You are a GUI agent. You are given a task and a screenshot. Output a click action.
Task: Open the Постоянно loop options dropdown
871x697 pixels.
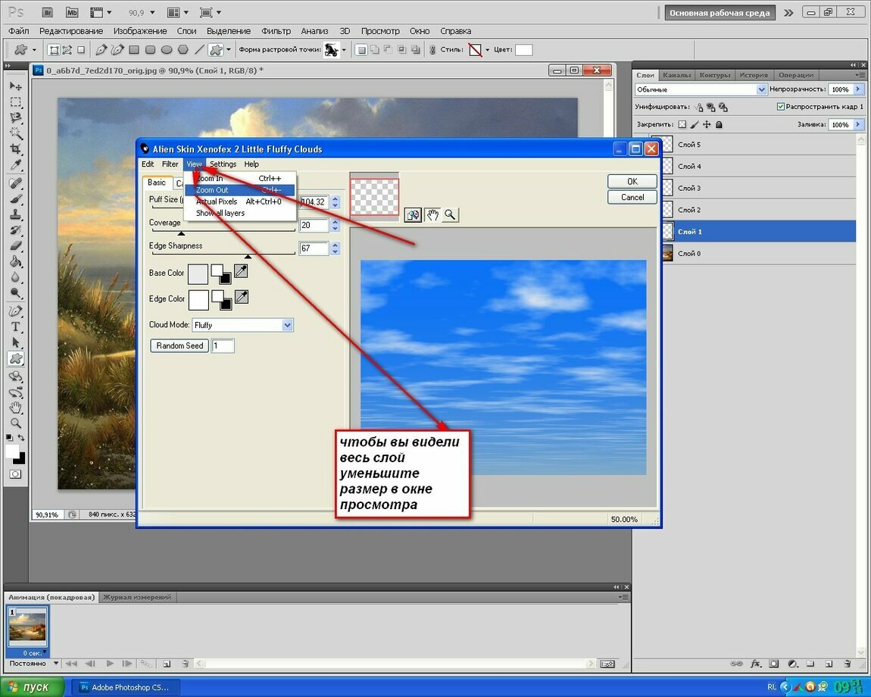coord(55,663)
